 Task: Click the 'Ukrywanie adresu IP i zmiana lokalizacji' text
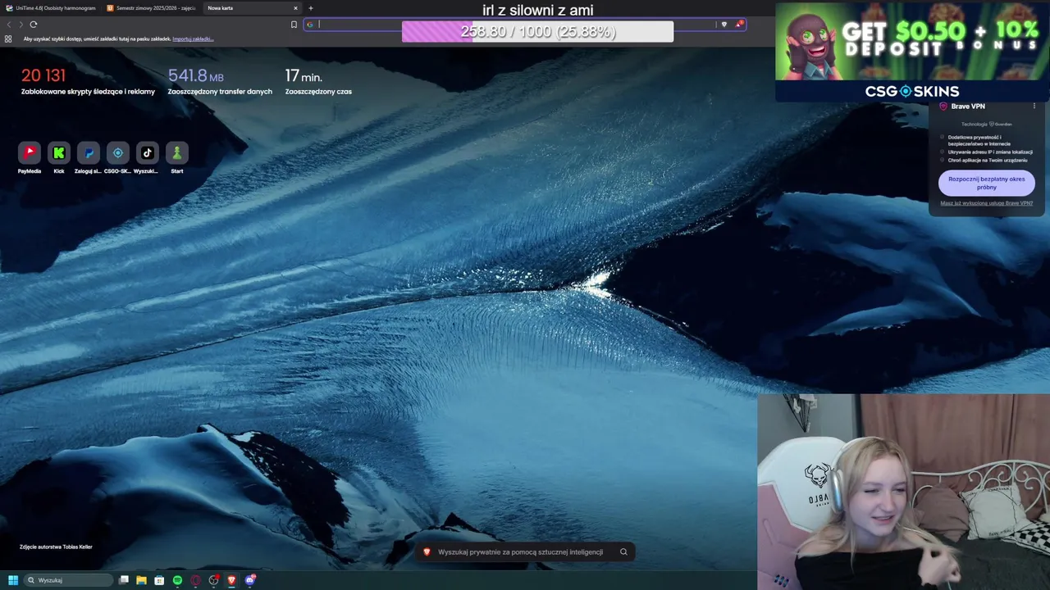coord(990,152)
